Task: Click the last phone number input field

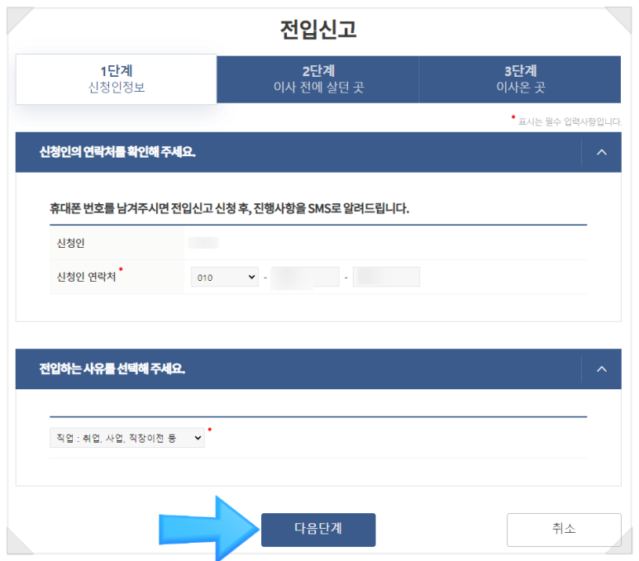Action: point(386,277)
